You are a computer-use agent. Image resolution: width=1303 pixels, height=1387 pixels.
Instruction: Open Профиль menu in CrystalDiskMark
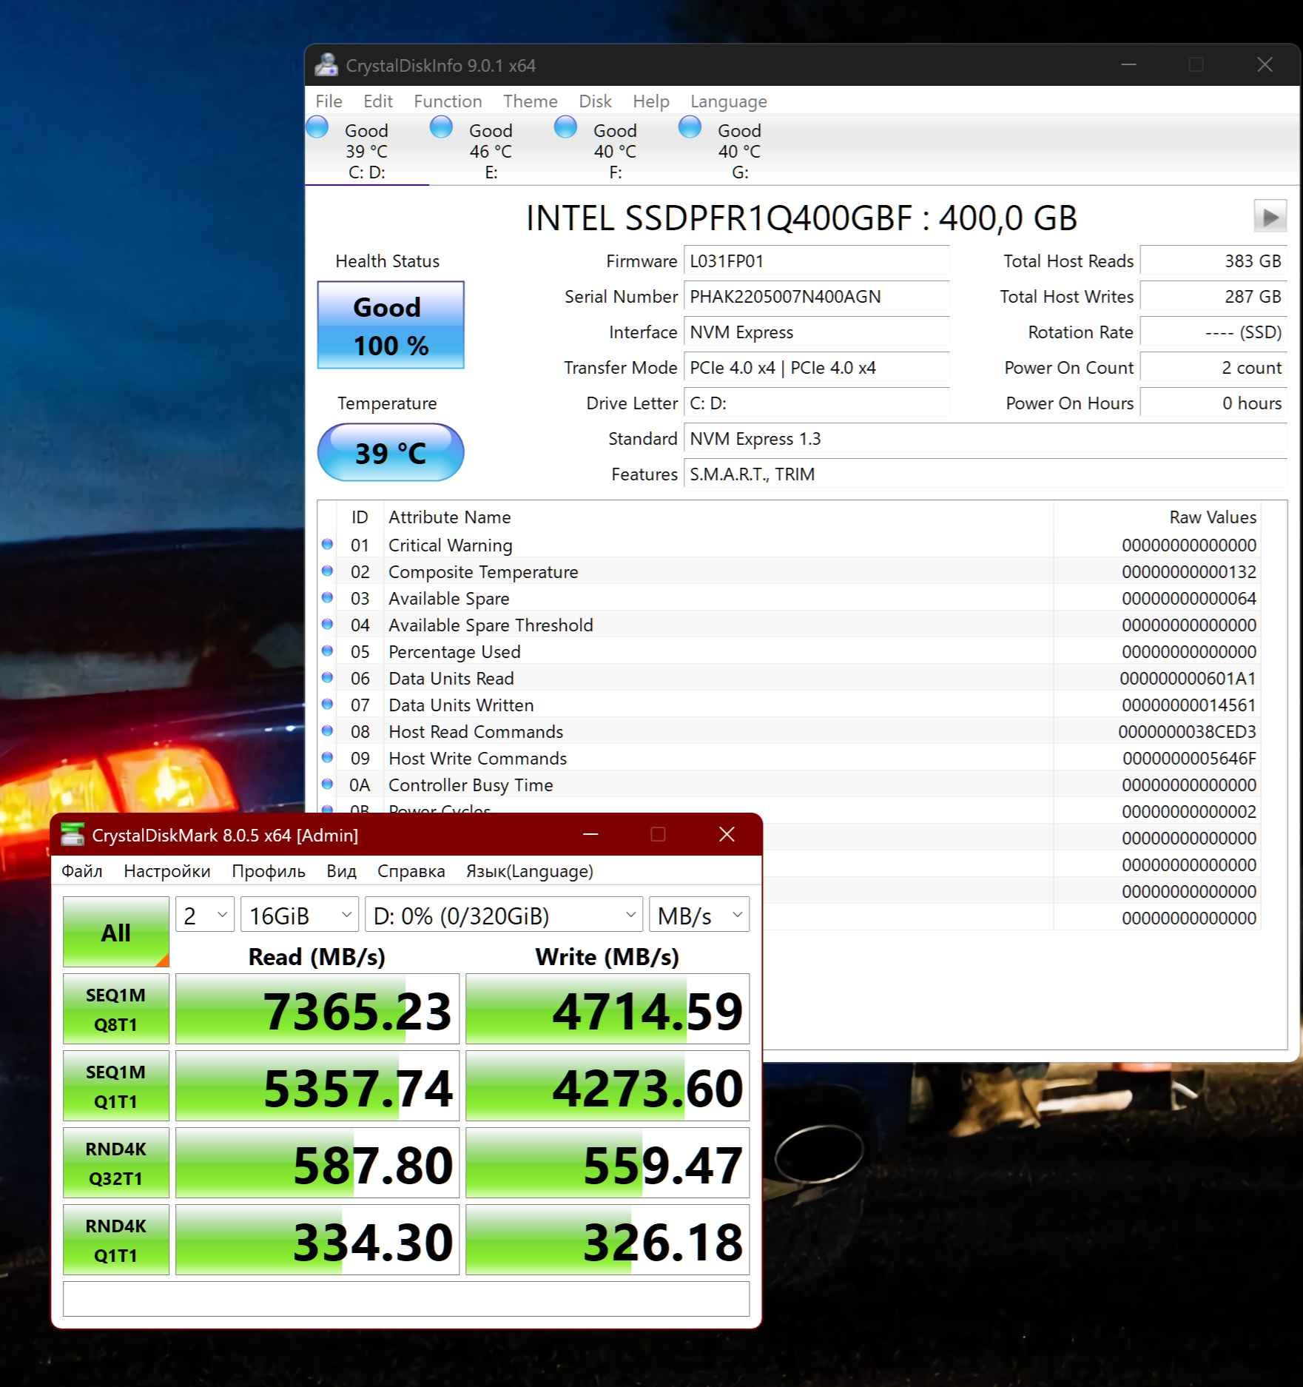269,871
